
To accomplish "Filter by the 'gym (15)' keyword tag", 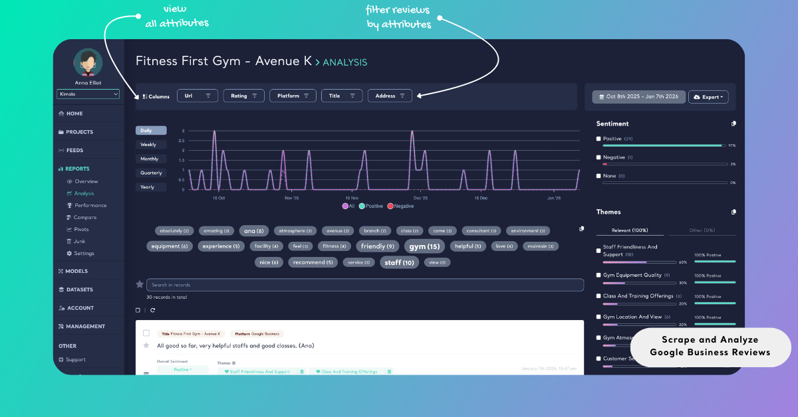I will pos(424,246).
